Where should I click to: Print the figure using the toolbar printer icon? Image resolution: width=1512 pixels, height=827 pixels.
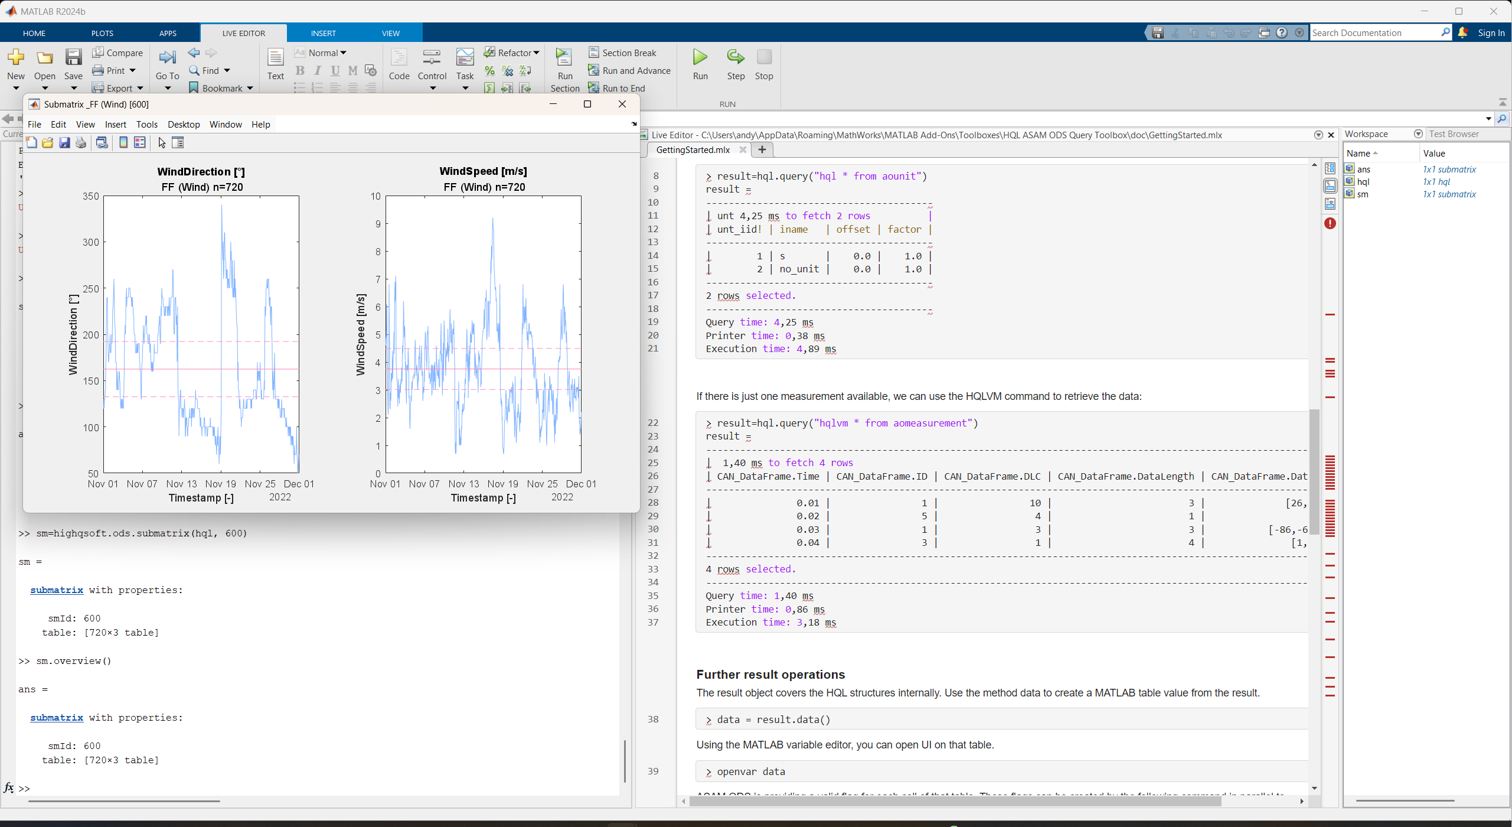click(x=81, y=142)
